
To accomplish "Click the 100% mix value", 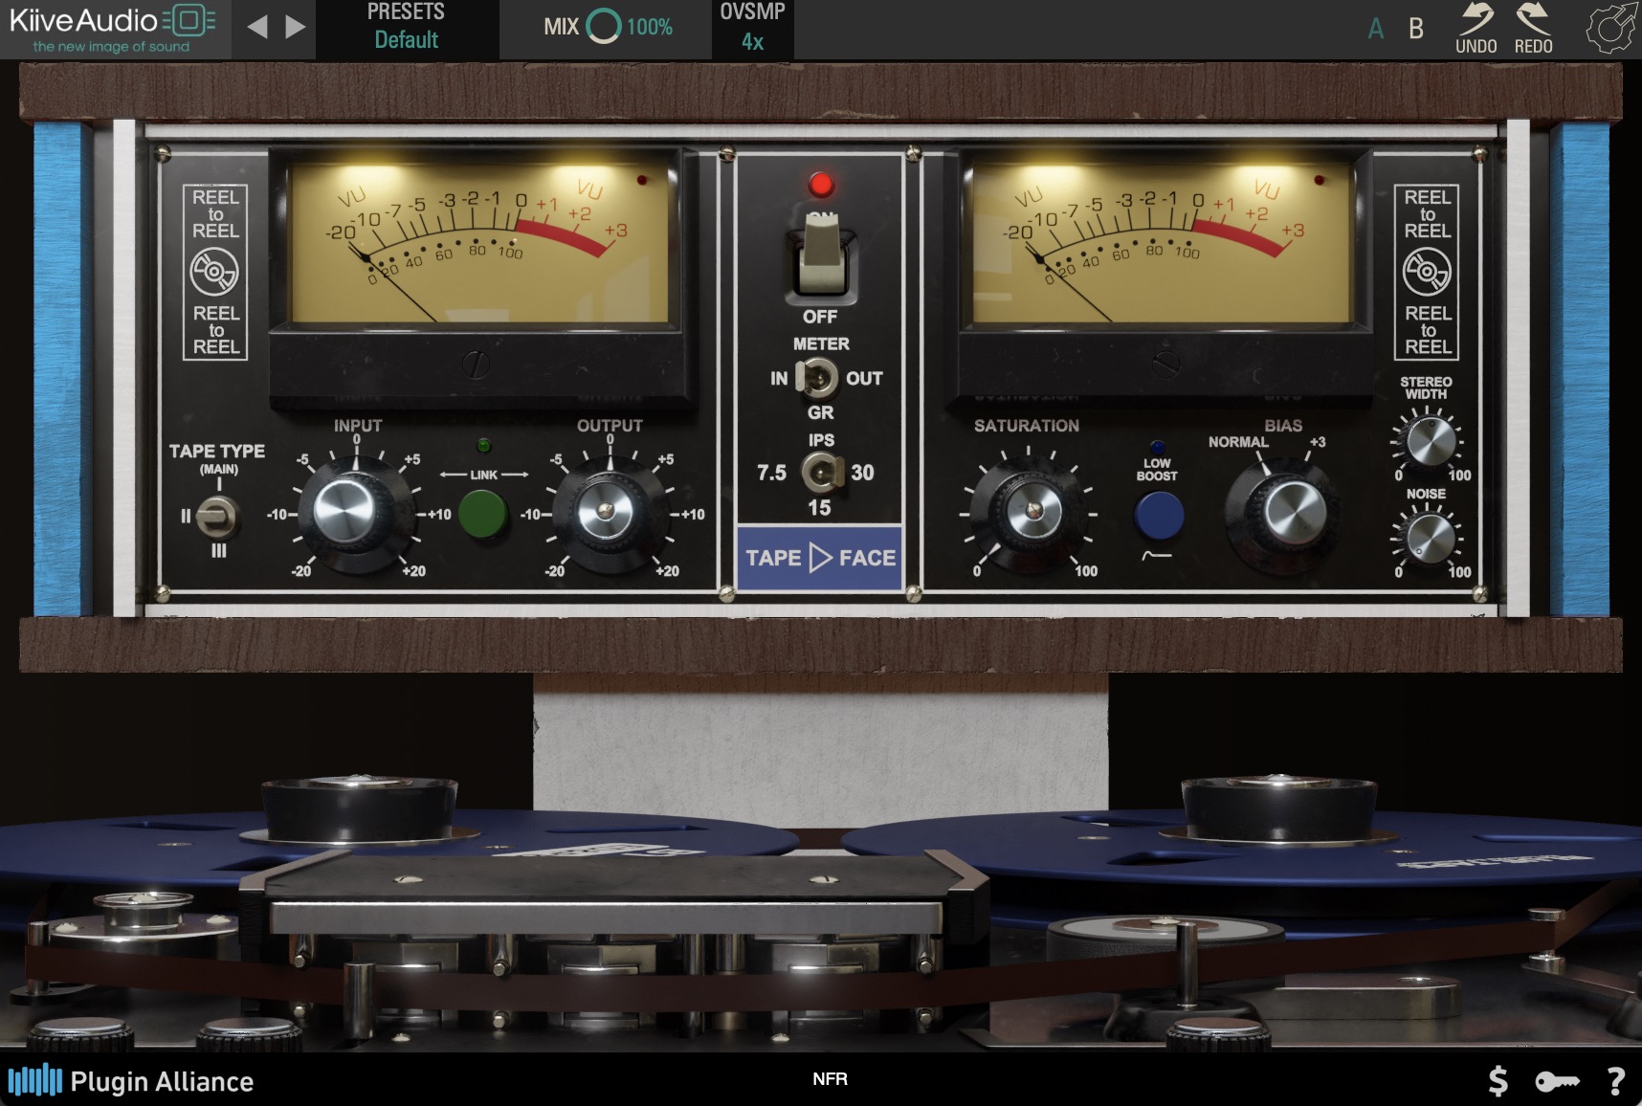I will tap(650, 28).
